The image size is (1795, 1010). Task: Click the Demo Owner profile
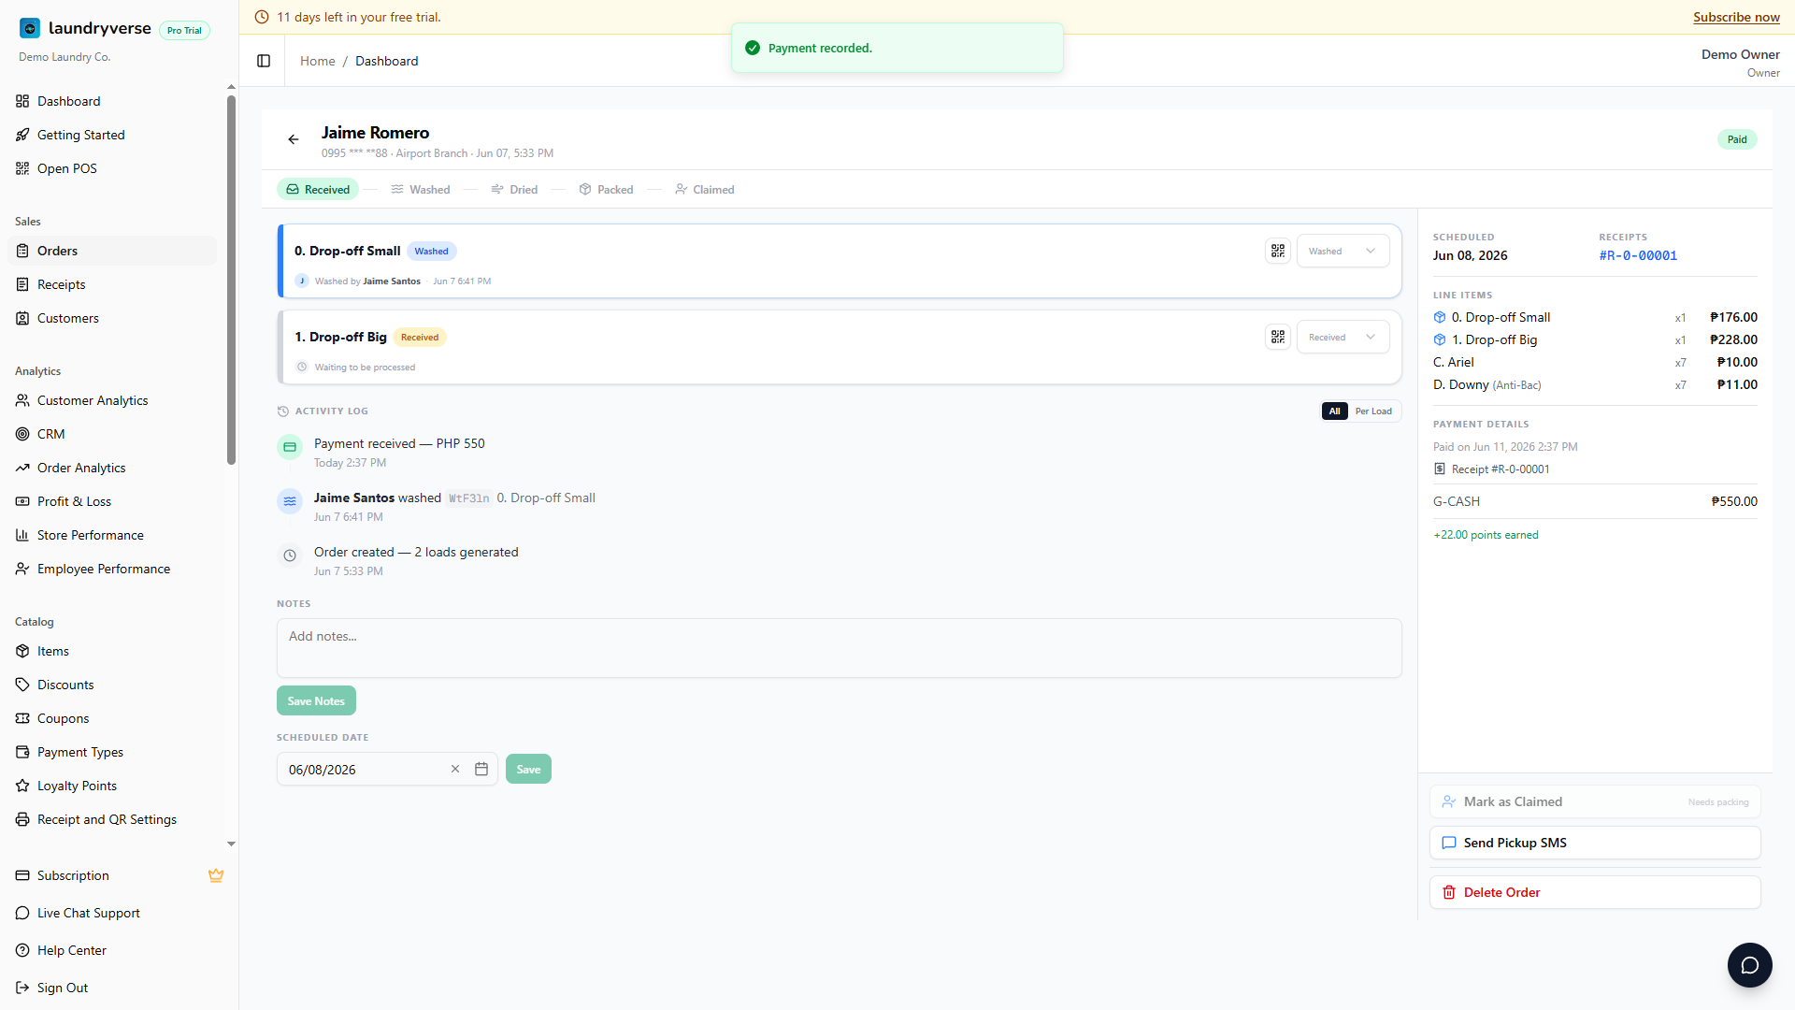(1740, 63)
